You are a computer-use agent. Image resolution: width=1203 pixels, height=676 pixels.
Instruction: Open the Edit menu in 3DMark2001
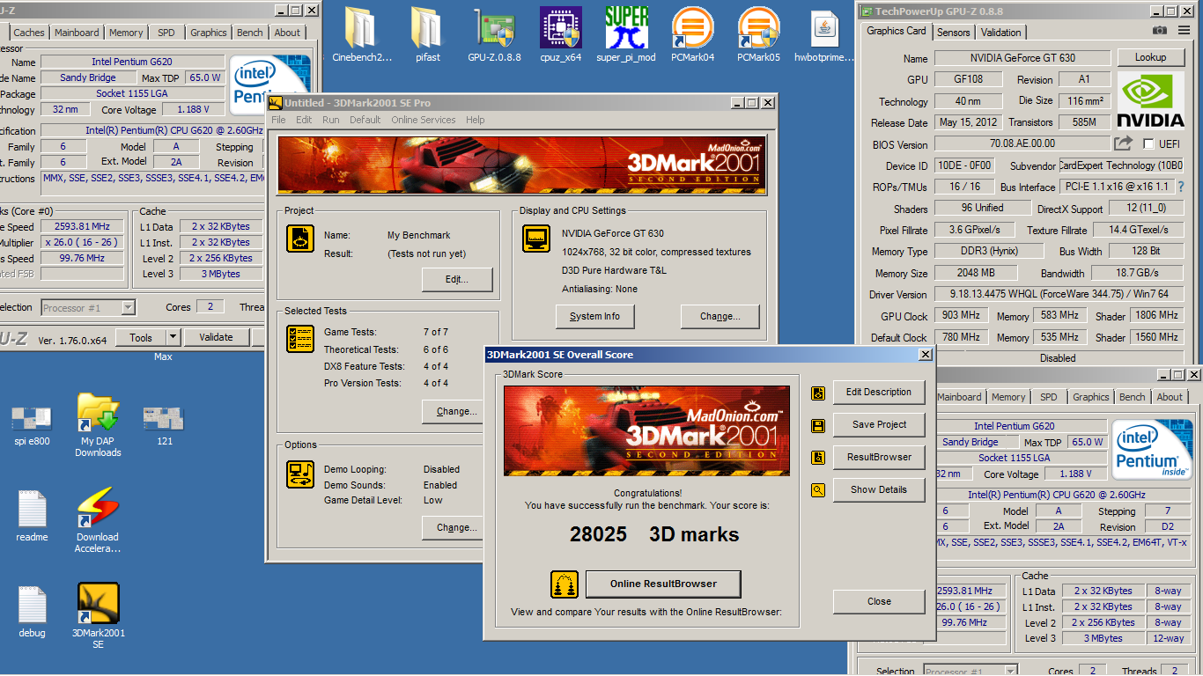[304, 120]
